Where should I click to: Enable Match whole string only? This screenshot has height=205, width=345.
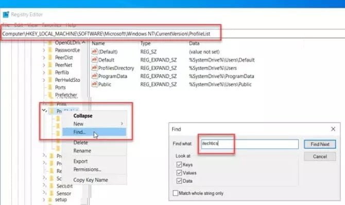(176, 193)
